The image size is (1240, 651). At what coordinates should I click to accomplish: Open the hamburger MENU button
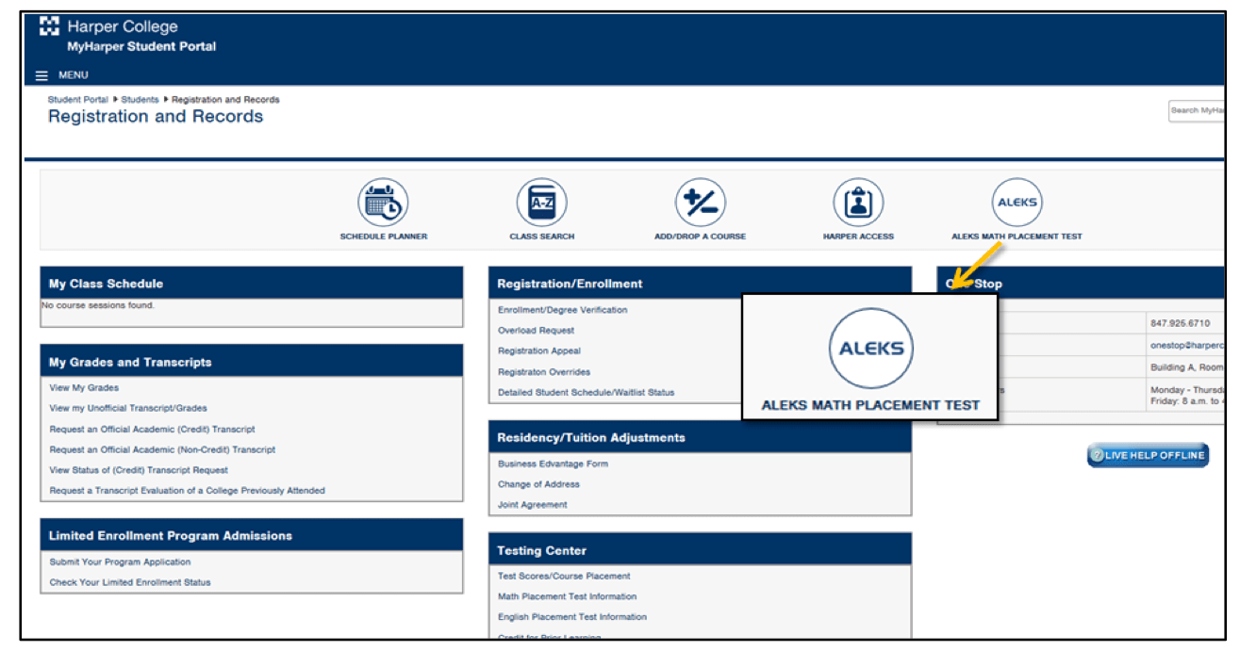(x=62, y=75)
